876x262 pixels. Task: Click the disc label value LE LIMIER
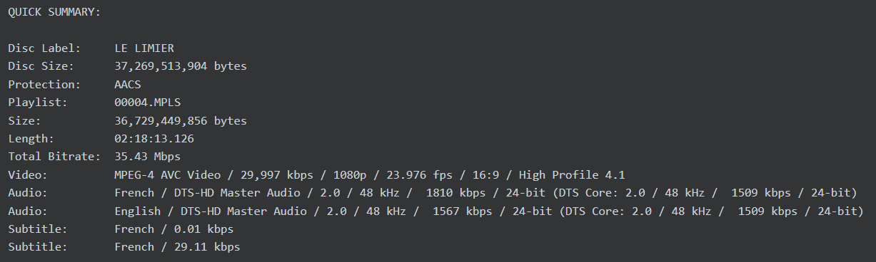tap(144, 48)
